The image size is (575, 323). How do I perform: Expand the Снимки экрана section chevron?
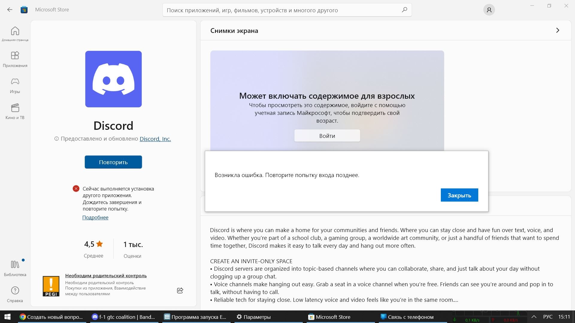[558, 31]
